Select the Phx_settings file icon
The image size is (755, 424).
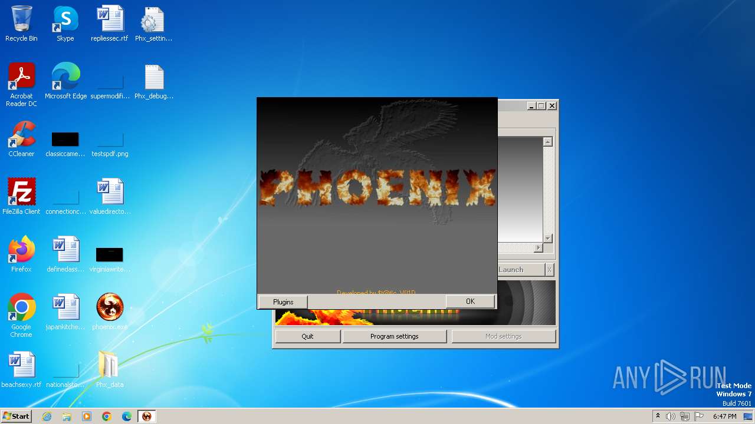click(x=153, y=24)
